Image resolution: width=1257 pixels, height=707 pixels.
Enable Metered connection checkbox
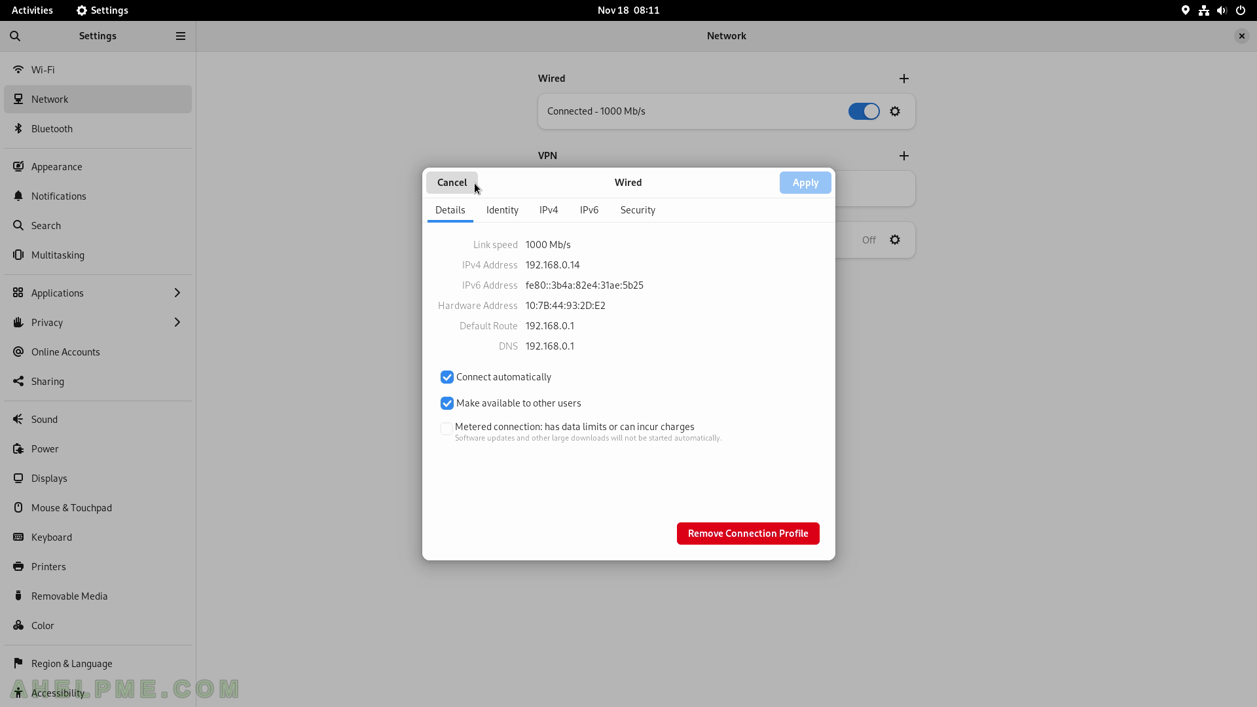tap(446, 429)
